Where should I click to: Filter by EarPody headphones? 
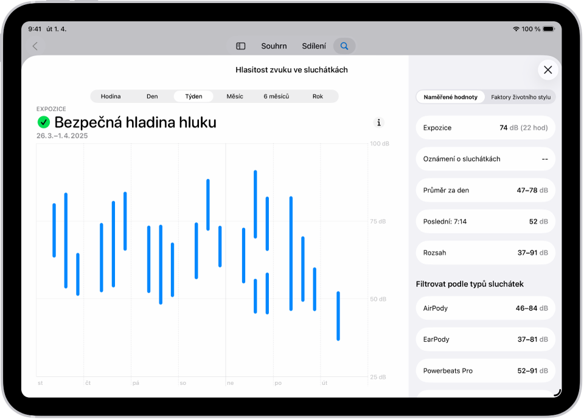485,340
